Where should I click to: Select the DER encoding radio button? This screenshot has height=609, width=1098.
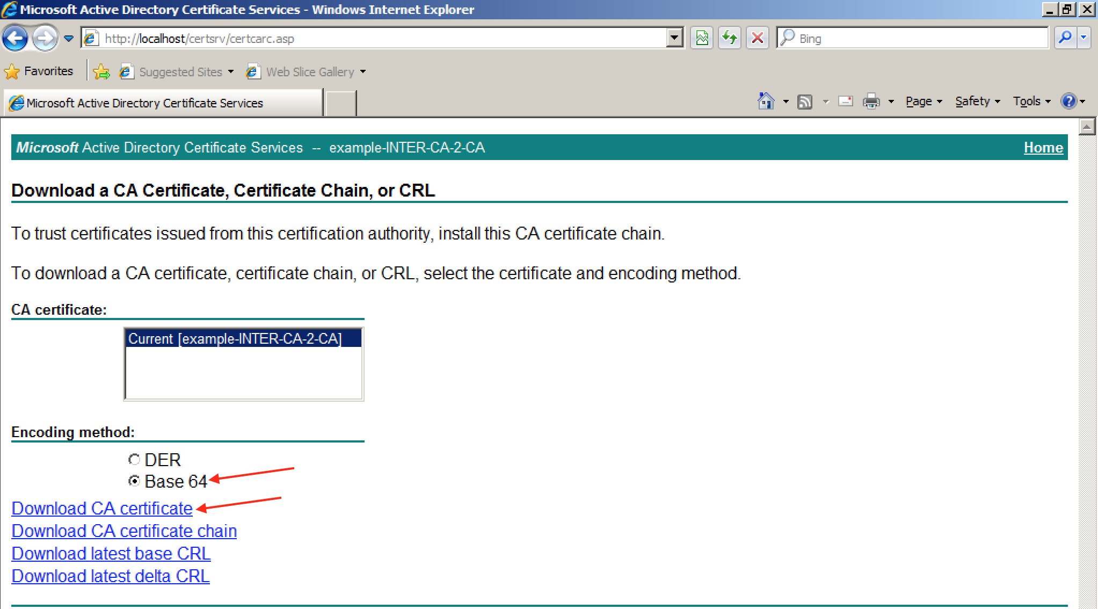coord(134,460)
